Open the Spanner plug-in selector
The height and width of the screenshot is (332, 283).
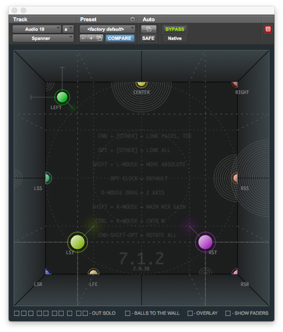[43, 38]
